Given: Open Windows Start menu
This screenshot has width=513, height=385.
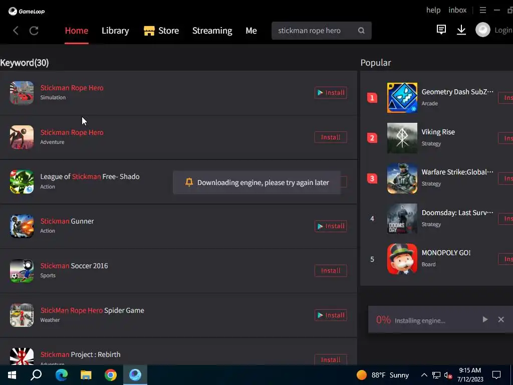Looking at the screenshot, I should [x=12, y=375].
